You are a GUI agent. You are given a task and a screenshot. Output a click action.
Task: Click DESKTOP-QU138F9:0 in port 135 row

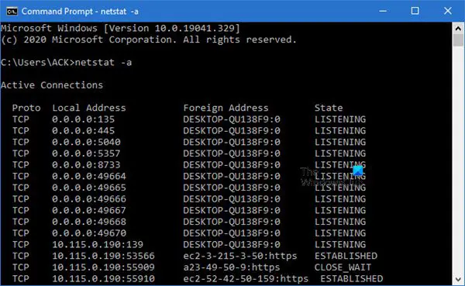pos(231,119)
